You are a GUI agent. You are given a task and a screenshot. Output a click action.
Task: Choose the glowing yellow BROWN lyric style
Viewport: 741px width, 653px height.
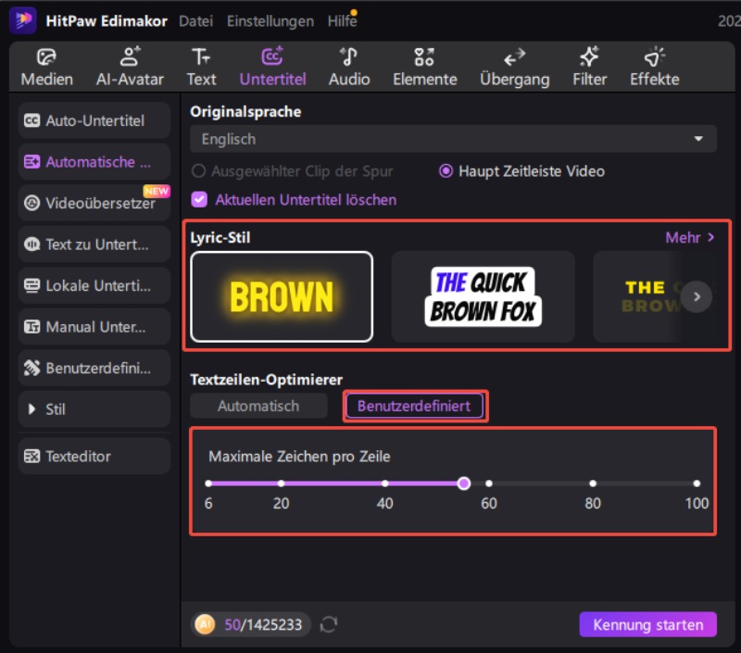coord(282,297)
